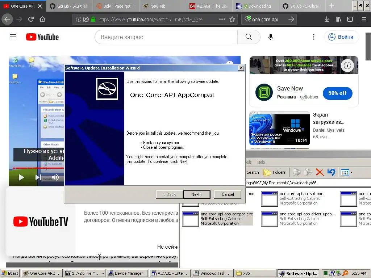The width and height of the screenshot is (371, 278).
Task: Click Search in the Explorer toolbar
Action: [253, 172]
